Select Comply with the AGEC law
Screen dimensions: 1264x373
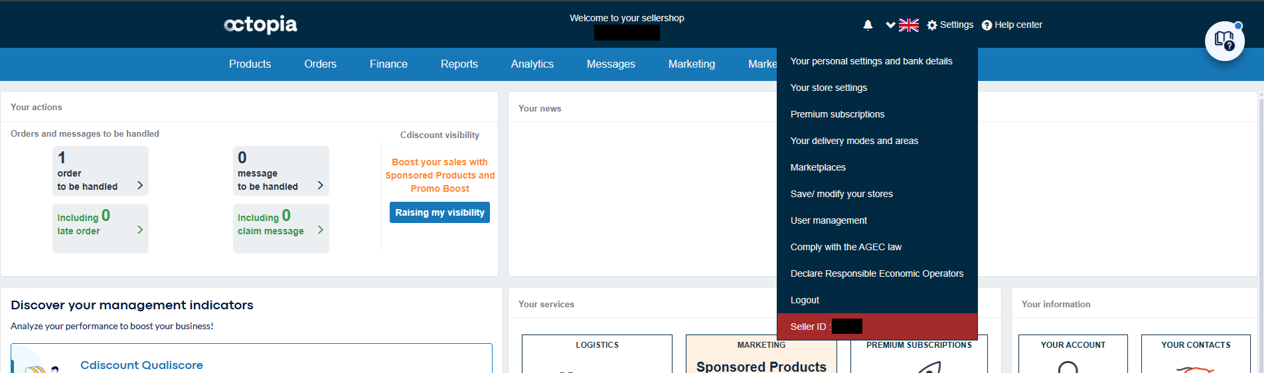[x=877, y=247]
